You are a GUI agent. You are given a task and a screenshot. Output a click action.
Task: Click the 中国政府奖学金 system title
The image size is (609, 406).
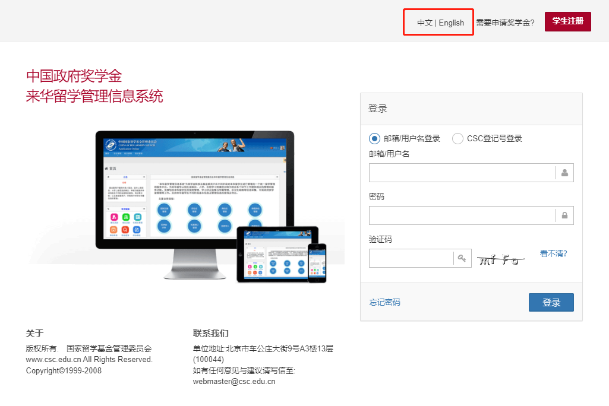(74, 76)
